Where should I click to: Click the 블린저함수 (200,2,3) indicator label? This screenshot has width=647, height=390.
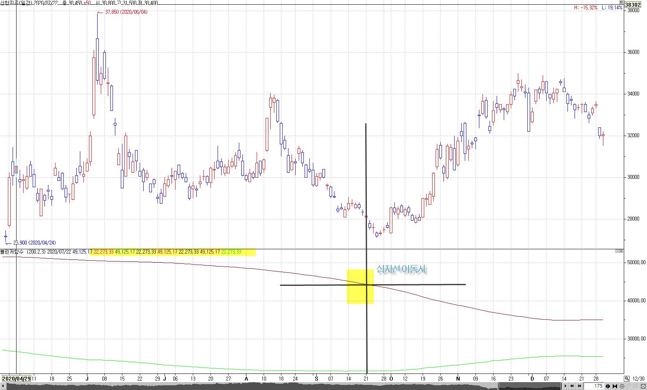point(23,252)
